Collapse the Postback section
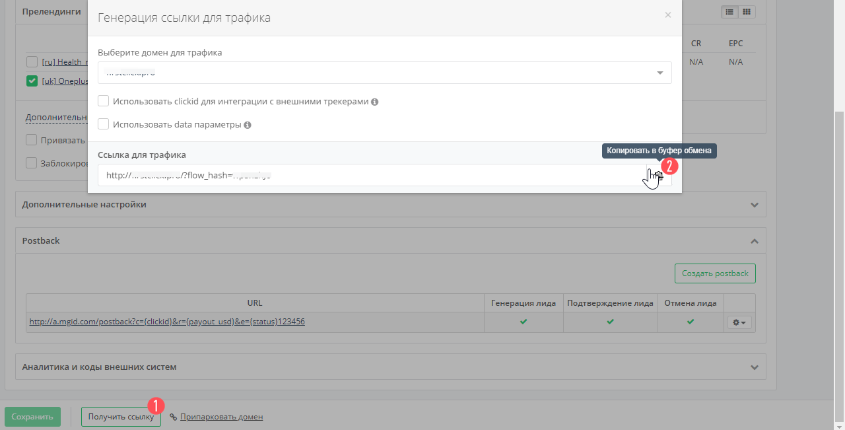Viewport: 845px width, 430px height. pos(755,241)
